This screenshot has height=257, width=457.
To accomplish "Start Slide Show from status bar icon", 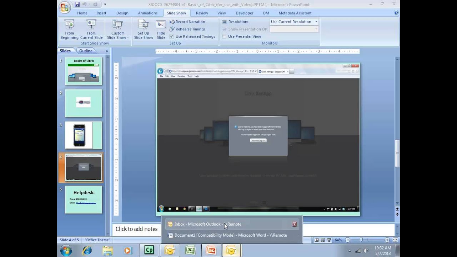I will click(x=329, y=240).
